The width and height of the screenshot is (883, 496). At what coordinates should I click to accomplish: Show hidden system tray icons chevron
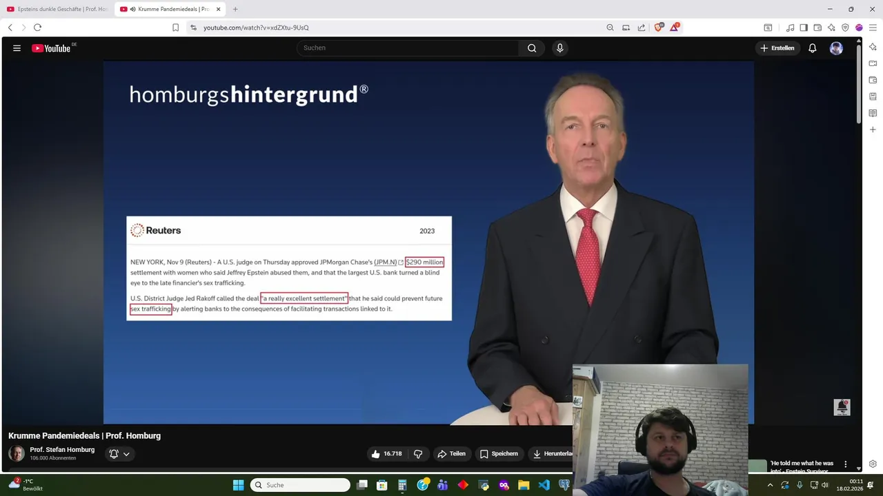[771, 485]
